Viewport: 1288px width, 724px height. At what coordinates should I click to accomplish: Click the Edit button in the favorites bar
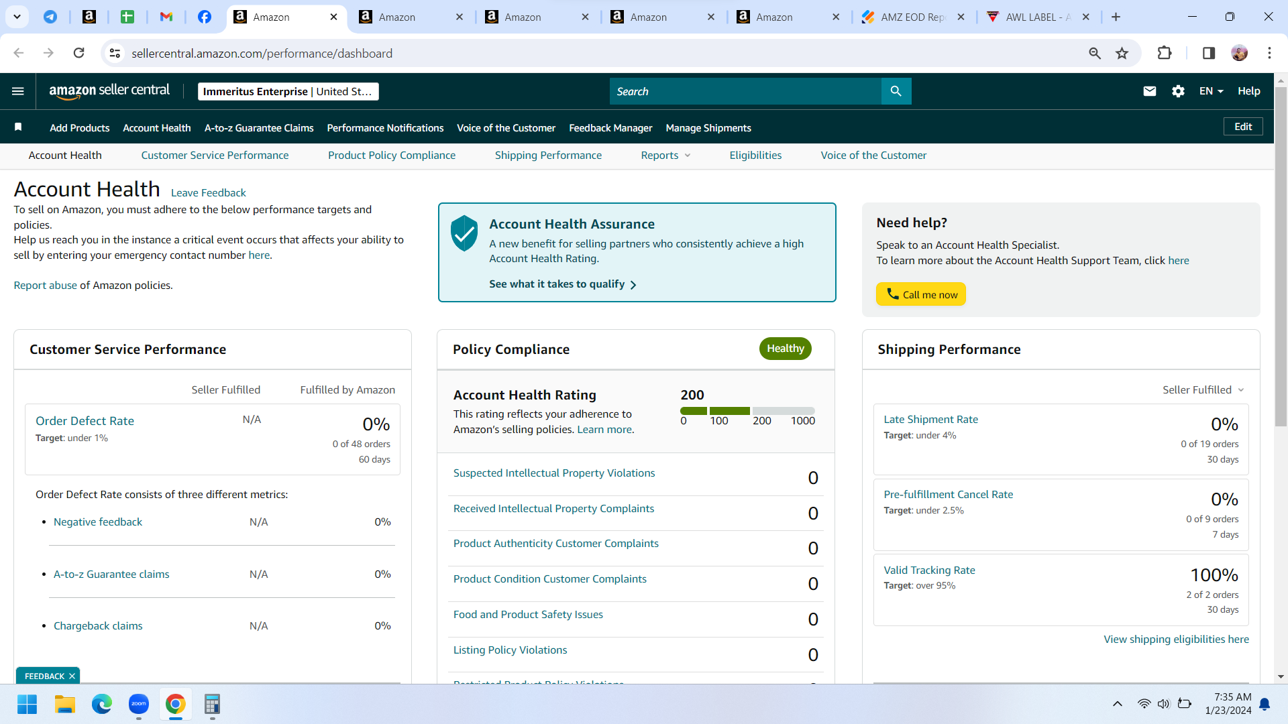[1243, 127]
